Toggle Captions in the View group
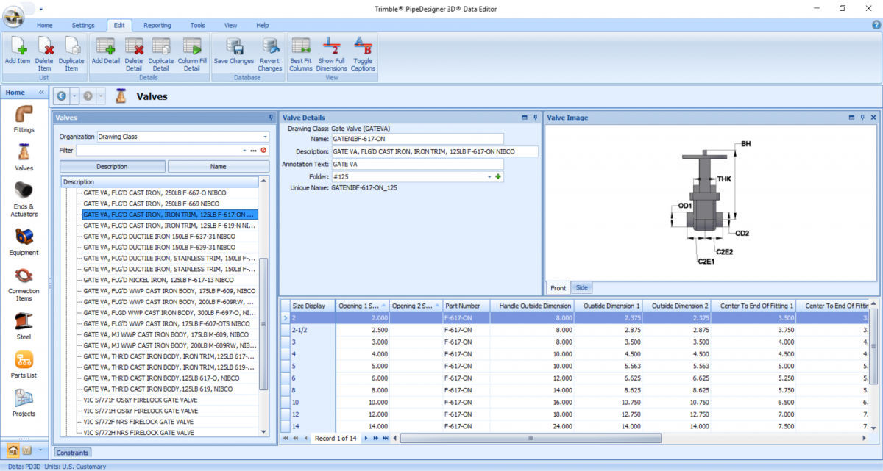 click(363, 51)
